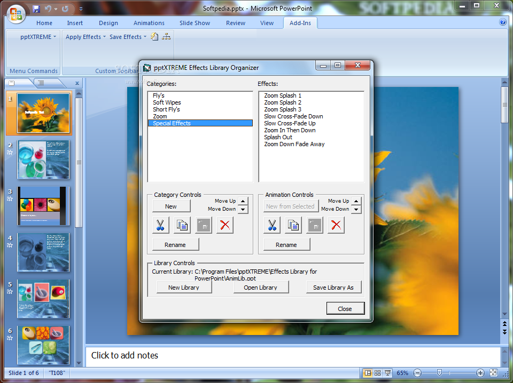Select the Soft Wipes category
513x383 pixels.
(x=200, y=102)
